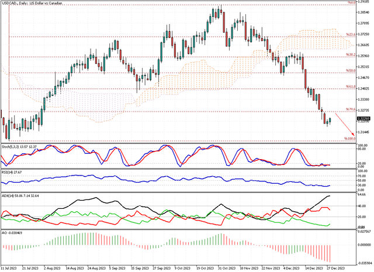Click price axis value 1.35960

pyautogui.click(x=363, y=56)
